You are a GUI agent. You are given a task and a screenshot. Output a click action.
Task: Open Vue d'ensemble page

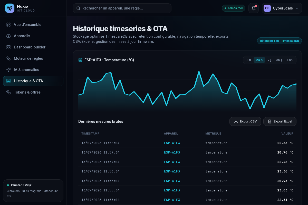(33, 25)
